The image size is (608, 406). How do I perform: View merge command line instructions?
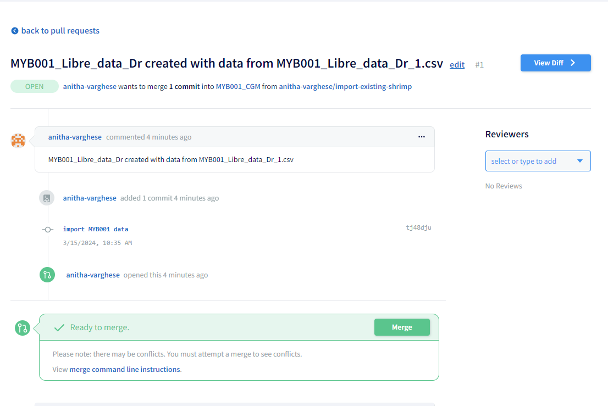(125, 369)
